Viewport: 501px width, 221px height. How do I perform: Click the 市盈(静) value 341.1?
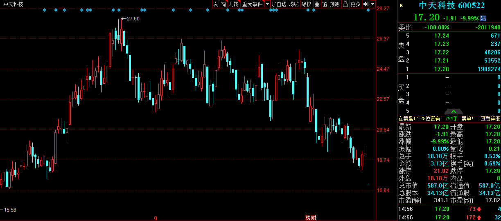(x=442, y=201)
